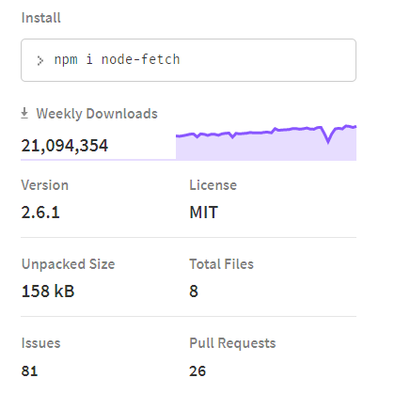Screen dimensions: 395x394
Task: Click the weekly downloads sparkline chart
Action: point(266,143)
